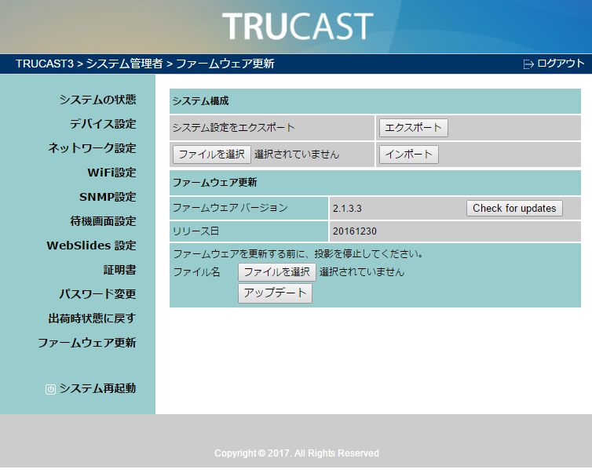Open 証明書 menu item

point(119,270)
